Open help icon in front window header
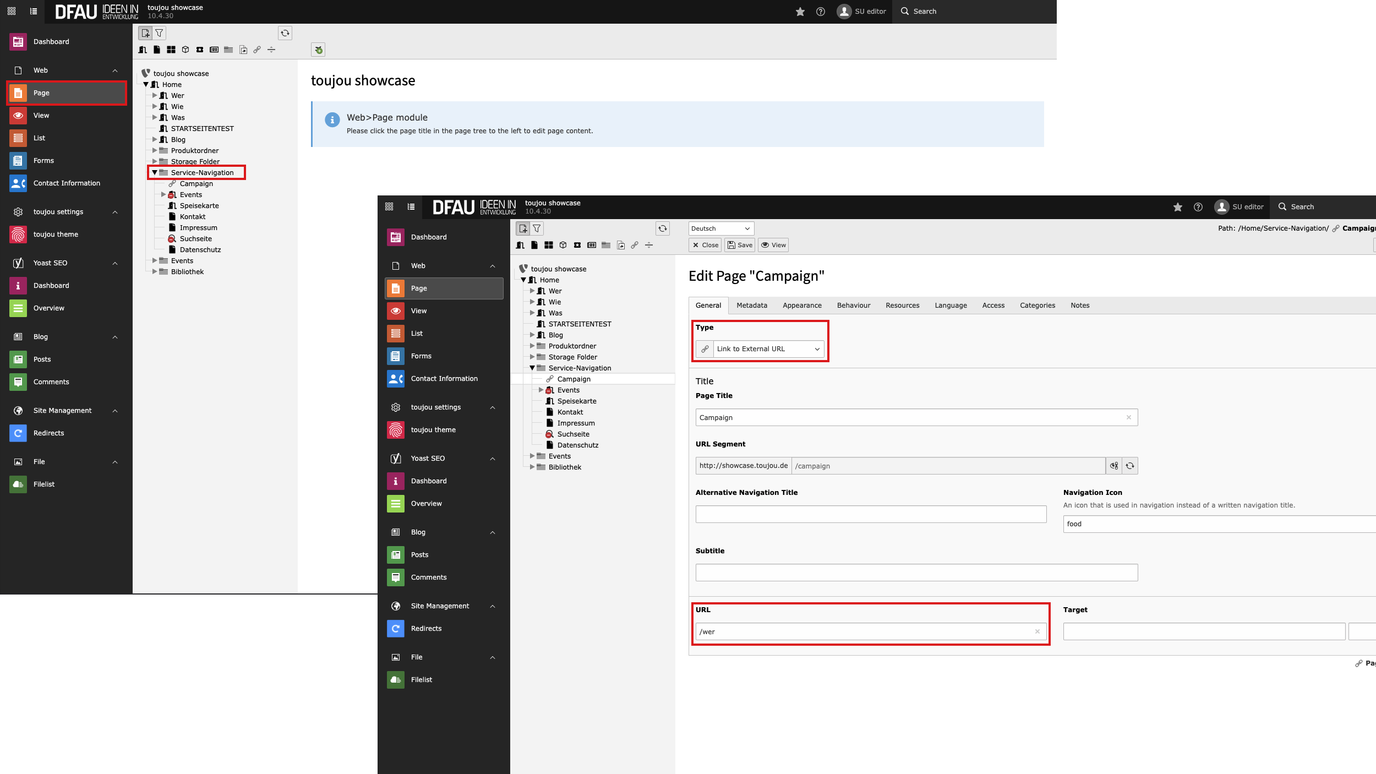Image resolution: width=1376 pixels, height=774 pixels. 1198,206
